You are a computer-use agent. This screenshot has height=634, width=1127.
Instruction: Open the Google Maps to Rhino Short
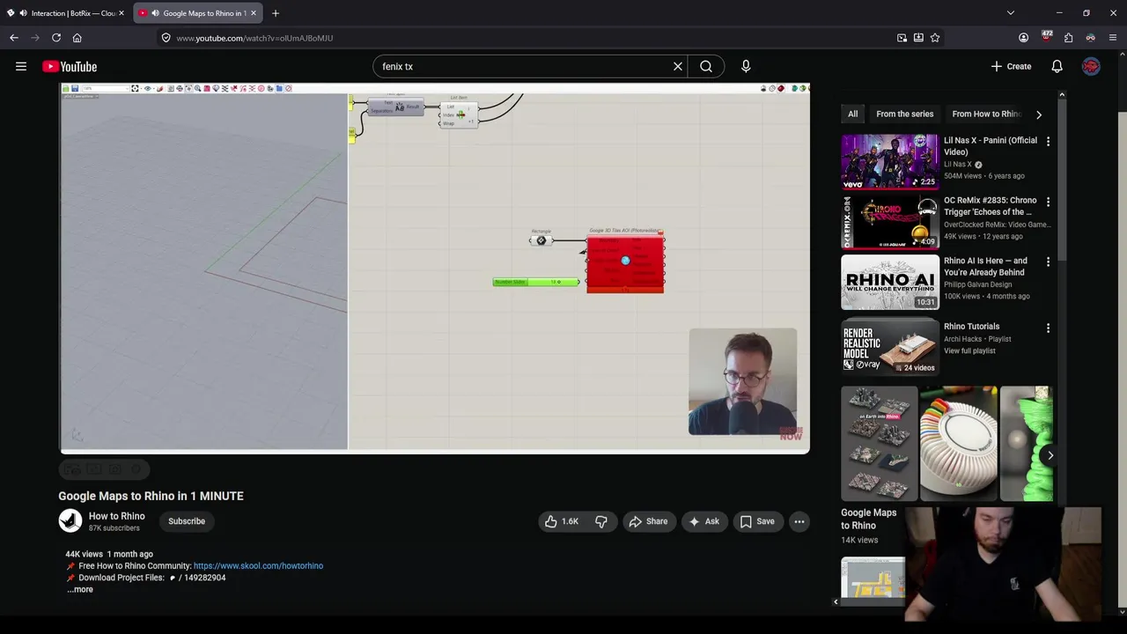(x=879, y=444)
